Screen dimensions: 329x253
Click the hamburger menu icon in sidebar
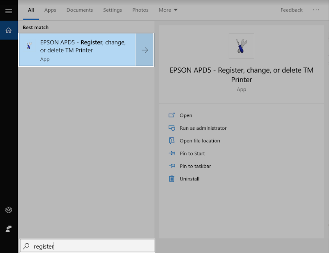pos(9,11)
